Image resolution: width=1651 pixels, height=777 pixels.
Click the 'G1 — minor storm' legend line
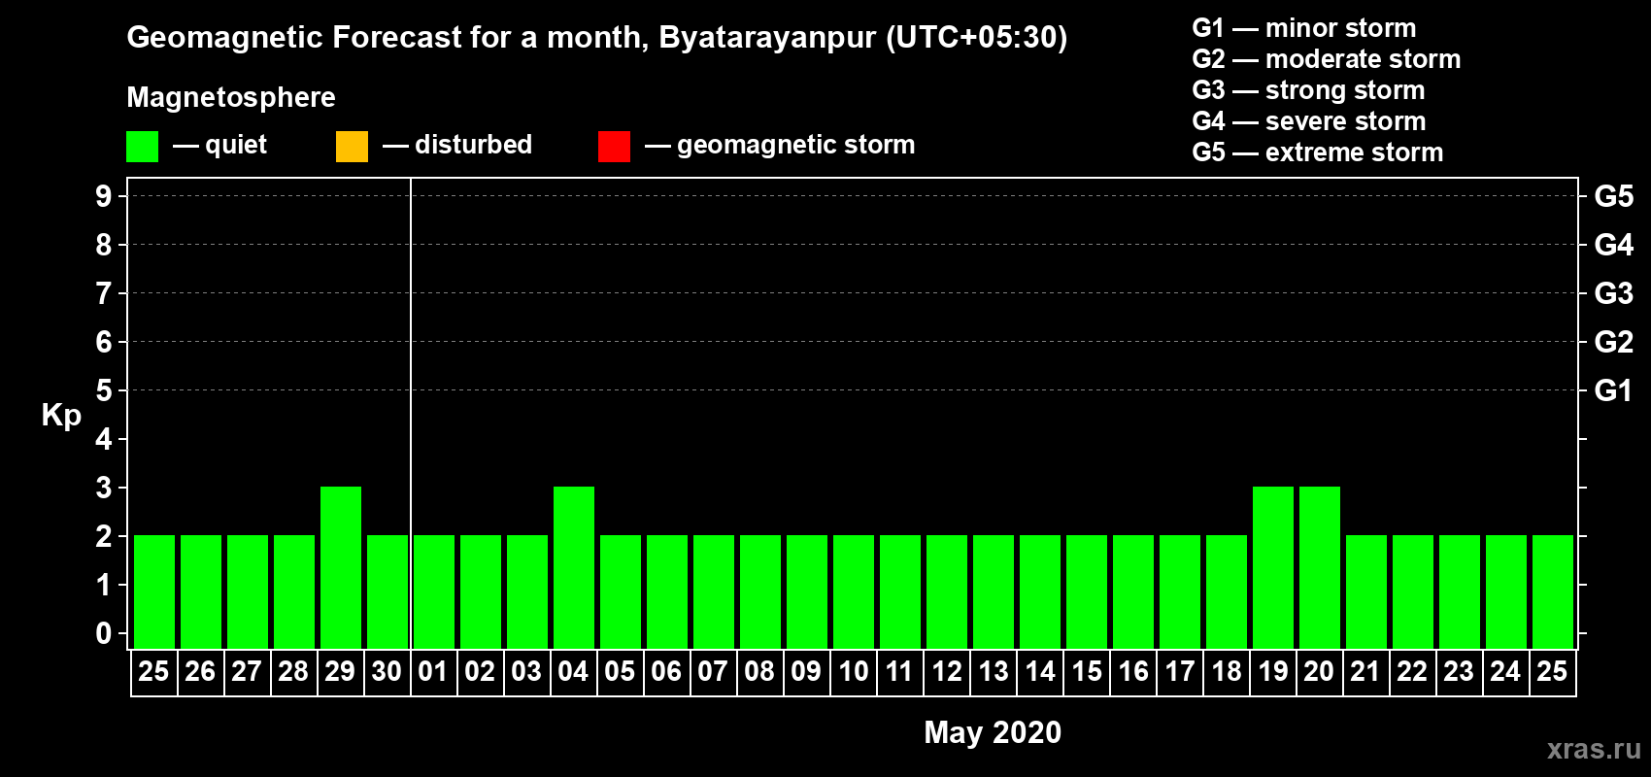click(x=1303, y=28)
